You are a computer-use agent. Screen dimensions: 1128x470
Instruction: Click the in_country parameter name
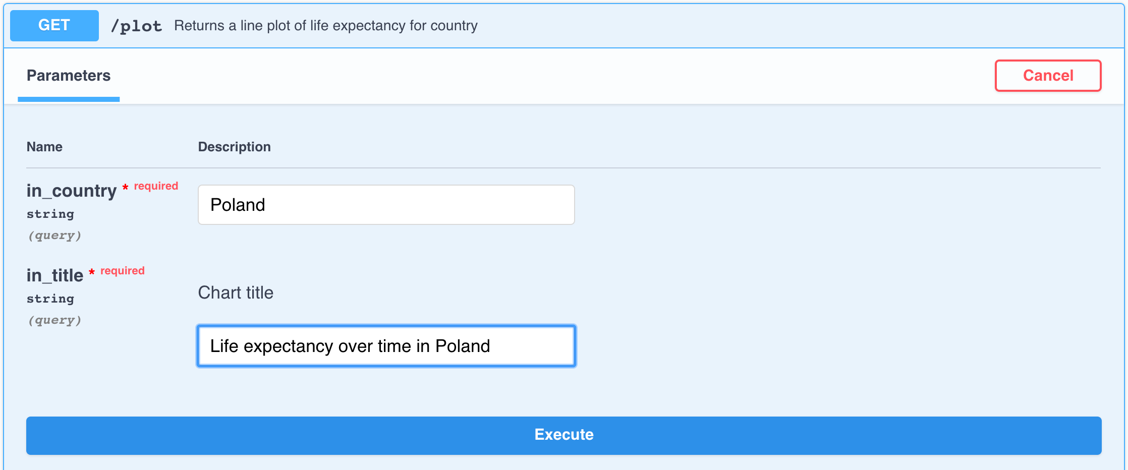pyautogui.click(x=72, y=191)
